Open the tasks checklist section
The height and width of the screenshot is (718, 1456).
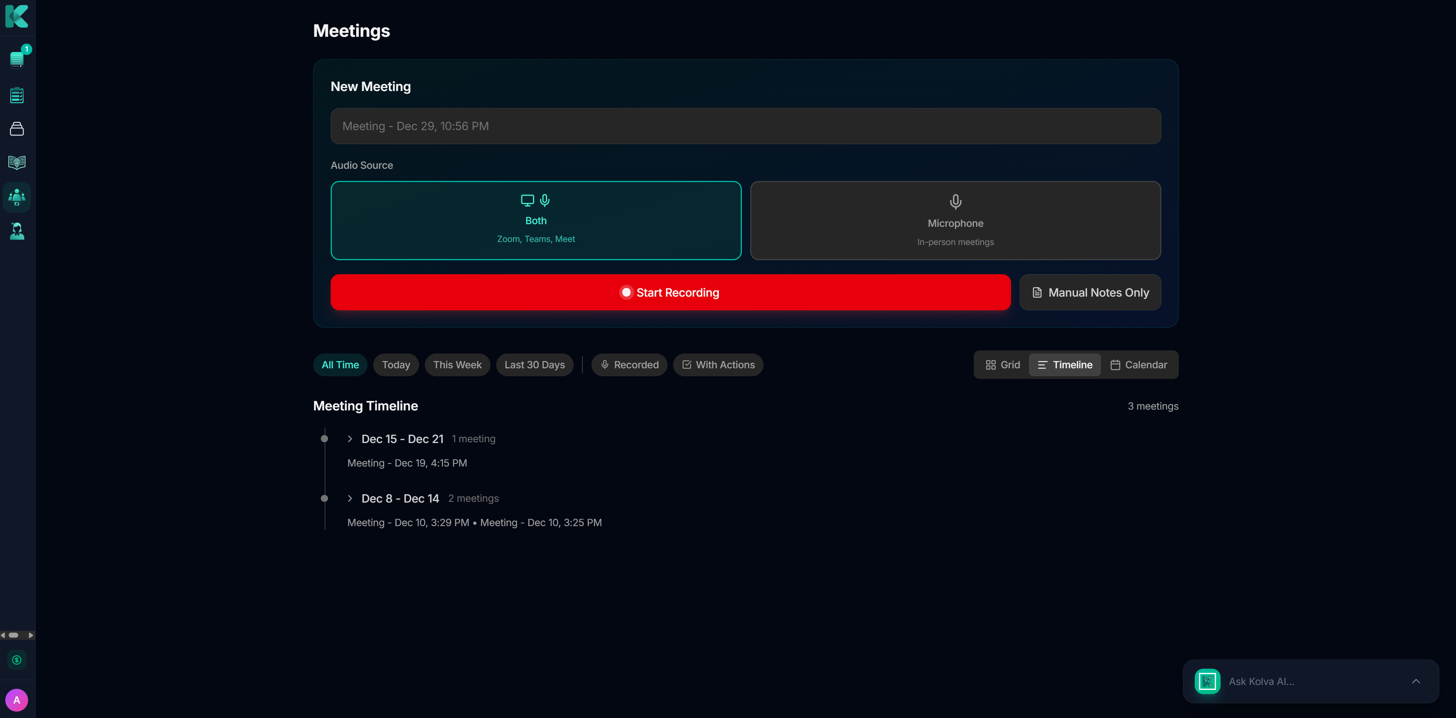click(x=17, y=96)
